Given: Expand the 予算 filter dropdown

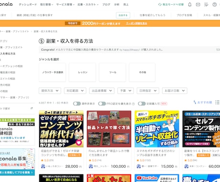Looking at the screenshot, I should (x=126, y=91).
